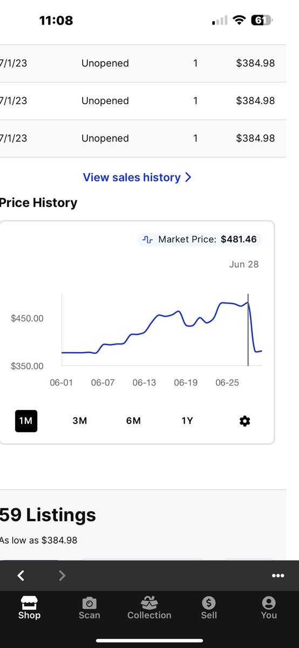Open the Collection box icon
Image resolution: width=299 pixels, height=648 pixels.
(x=149, y=603)
